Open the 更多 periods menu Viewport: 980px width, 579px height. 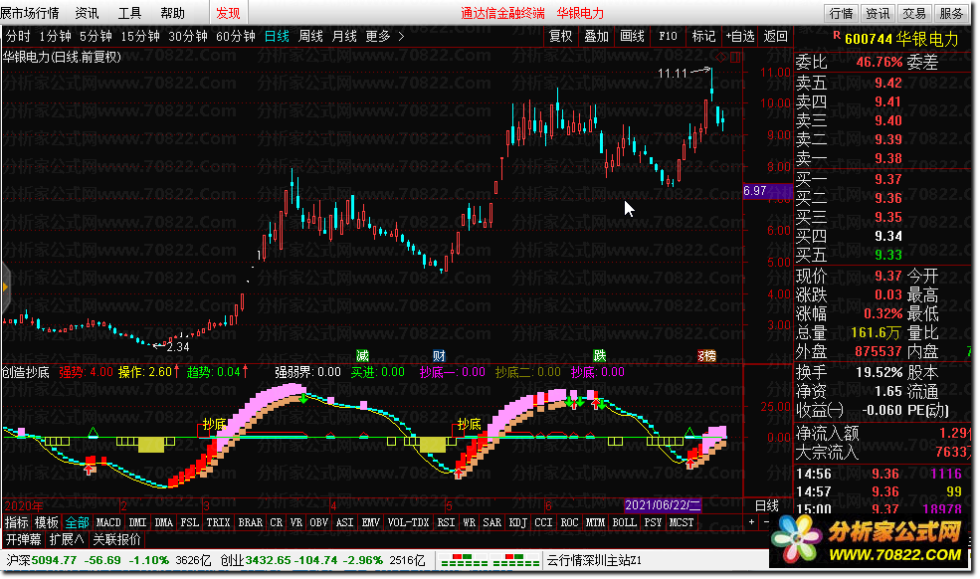coord(378,36)
